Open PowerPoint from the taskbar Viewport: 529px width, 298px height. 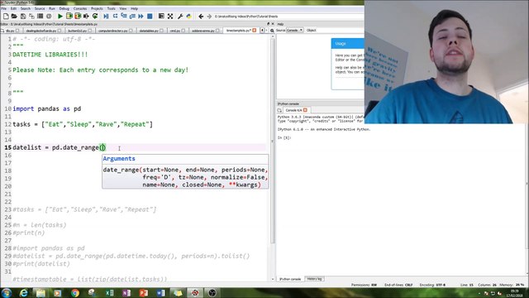pos(144,292)
